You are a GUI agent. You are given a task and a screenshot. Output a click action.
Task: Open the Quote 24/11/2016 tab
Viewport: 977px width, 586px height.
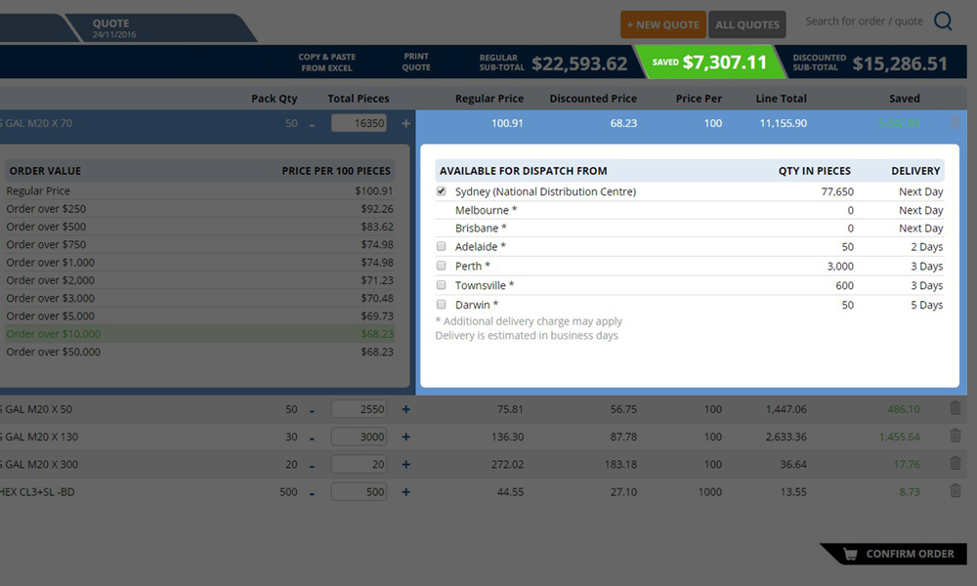pyautogui.click(x=156, y=27)
